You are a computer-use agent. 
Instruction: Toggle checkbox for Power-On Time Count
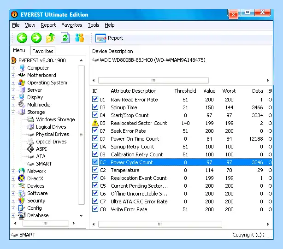point(95,138)
